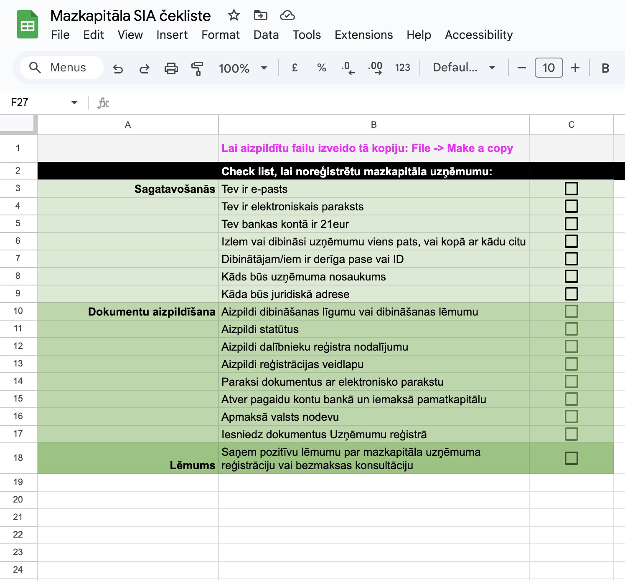Open the name box dropdown arrow
The height and width of the screenshot is (581, 625).
click(74, 103)
